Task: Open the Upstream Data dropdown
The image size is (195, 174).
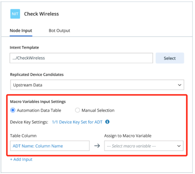Action: click(x=97, y=85)
